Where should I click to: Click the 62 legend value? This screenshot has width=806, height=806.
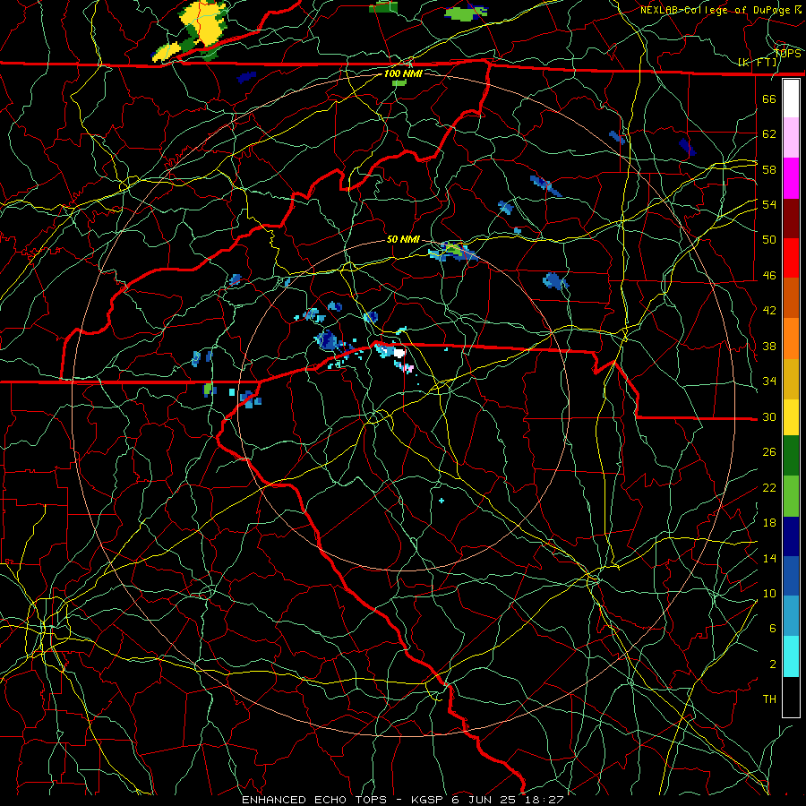pos(769,133)
